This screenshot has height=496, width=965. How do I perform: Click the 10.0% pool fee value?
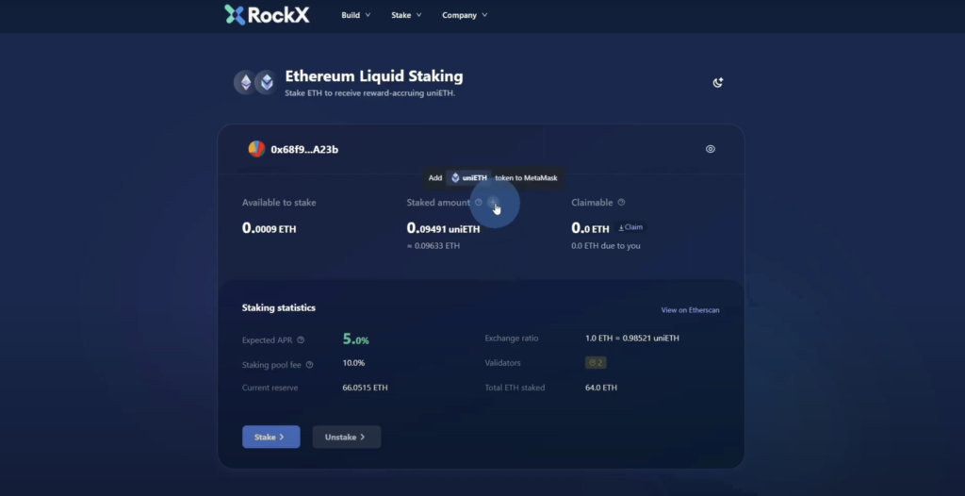point(353,363)
